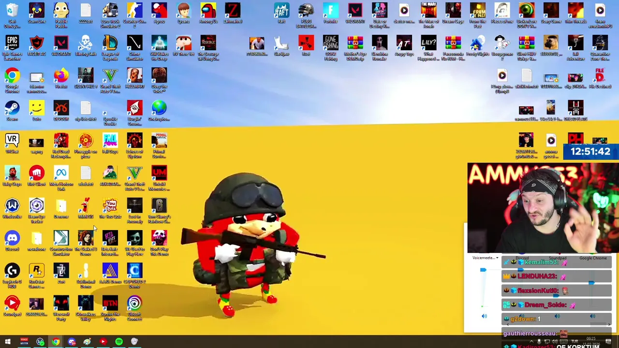619x348 pixels.
Task: Mute the Soundpad mixer channel
Action: point(557,317)
